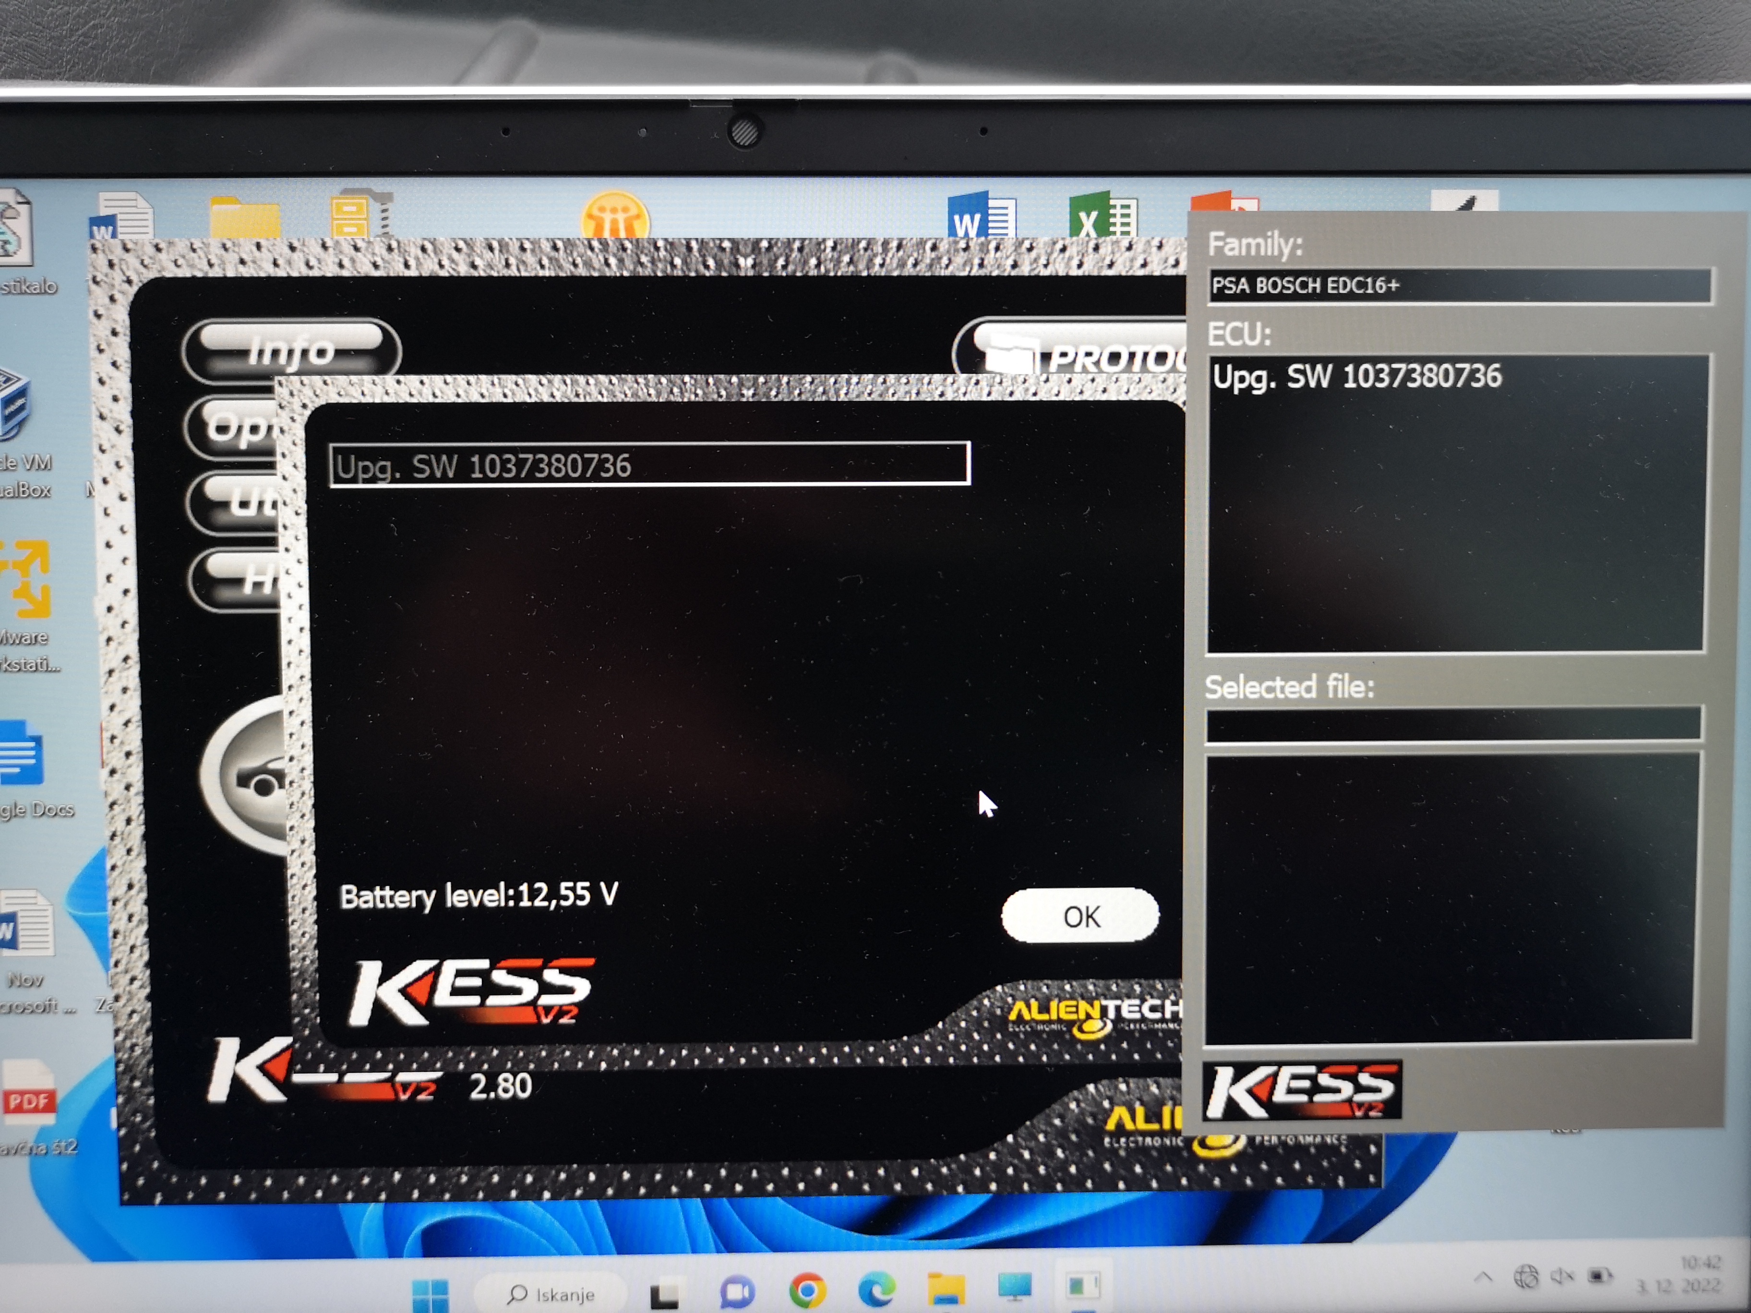Open File Explorer from taskbar

(946, 1288)
